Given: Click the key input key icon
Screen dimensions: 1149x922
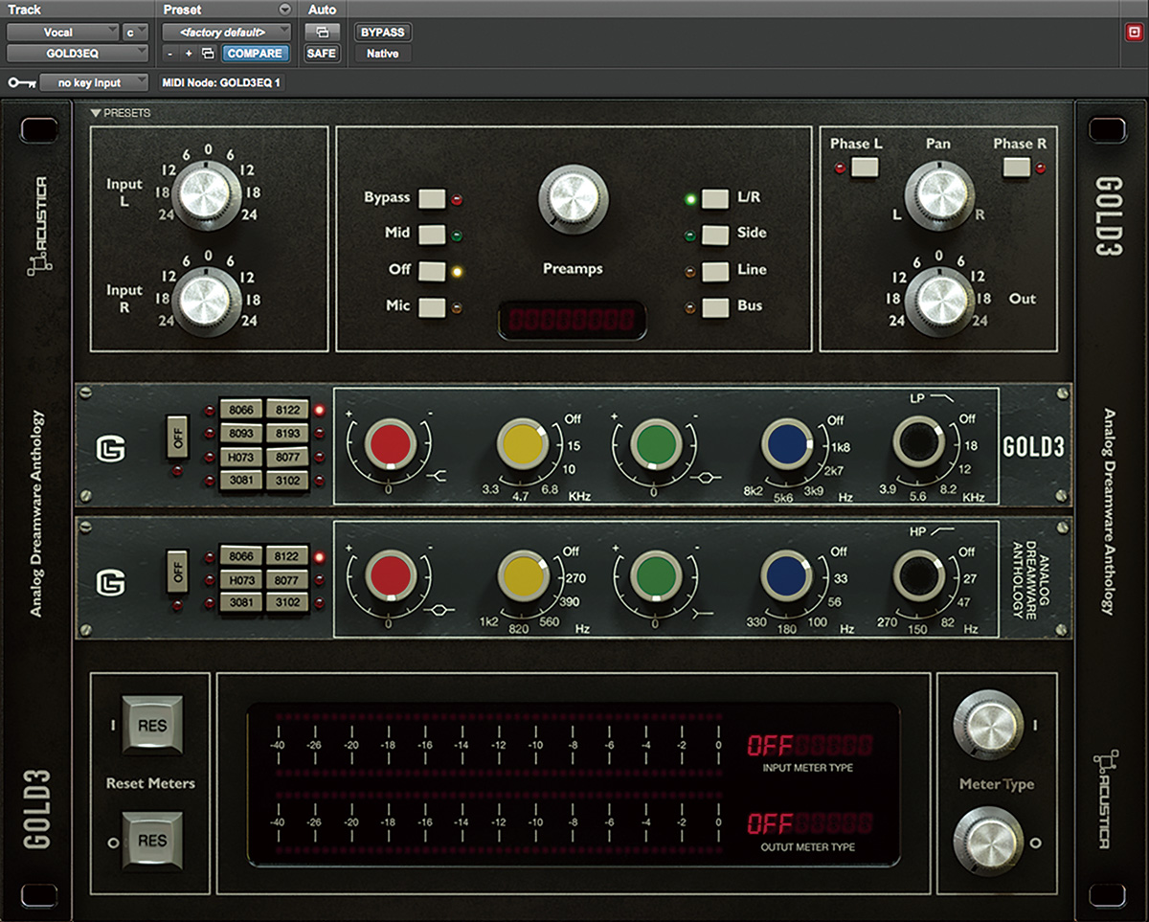Looking at the screenshot, I should 22,83.
